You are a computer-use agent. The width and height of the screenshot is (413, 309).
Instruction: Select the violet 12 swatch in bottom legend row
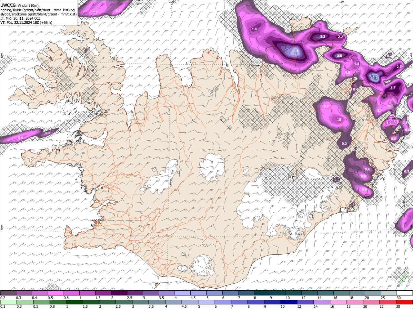(305, 302)
